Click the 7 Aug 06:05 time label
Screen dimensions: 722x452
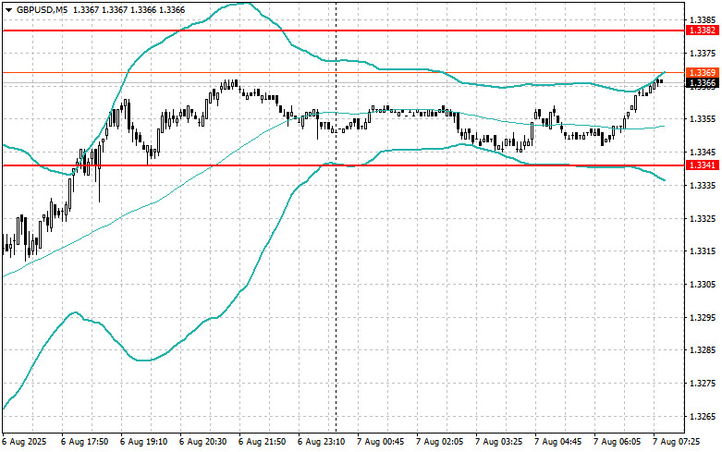coord(617,442)
